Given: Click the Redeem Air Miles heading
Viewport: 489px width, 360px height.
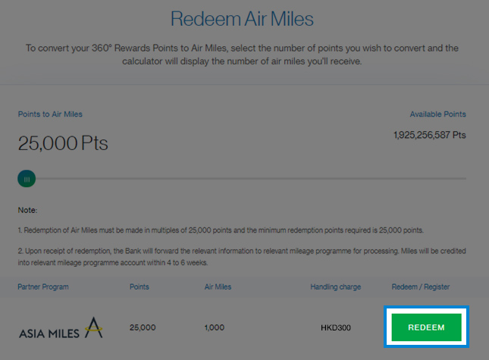Looking at the screenshot, I should coord(242,19).
